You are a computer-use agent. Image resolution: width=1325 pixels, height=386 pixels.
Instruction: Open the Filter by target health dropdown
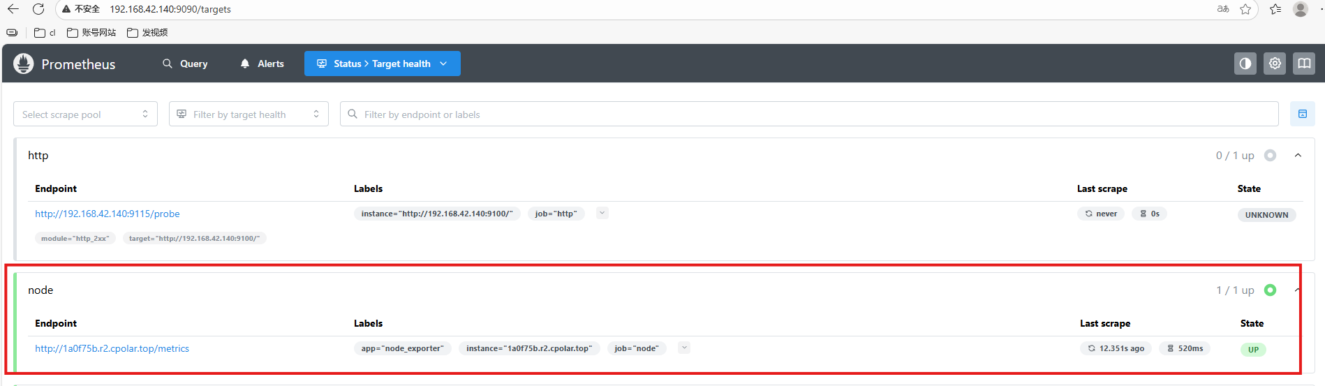coord(248,114)
